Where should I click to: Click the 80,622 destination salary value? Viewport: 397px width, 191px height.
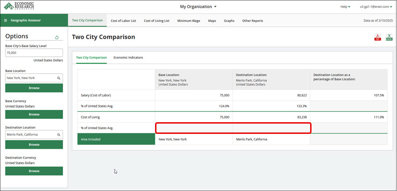click(x=301, y=95)
